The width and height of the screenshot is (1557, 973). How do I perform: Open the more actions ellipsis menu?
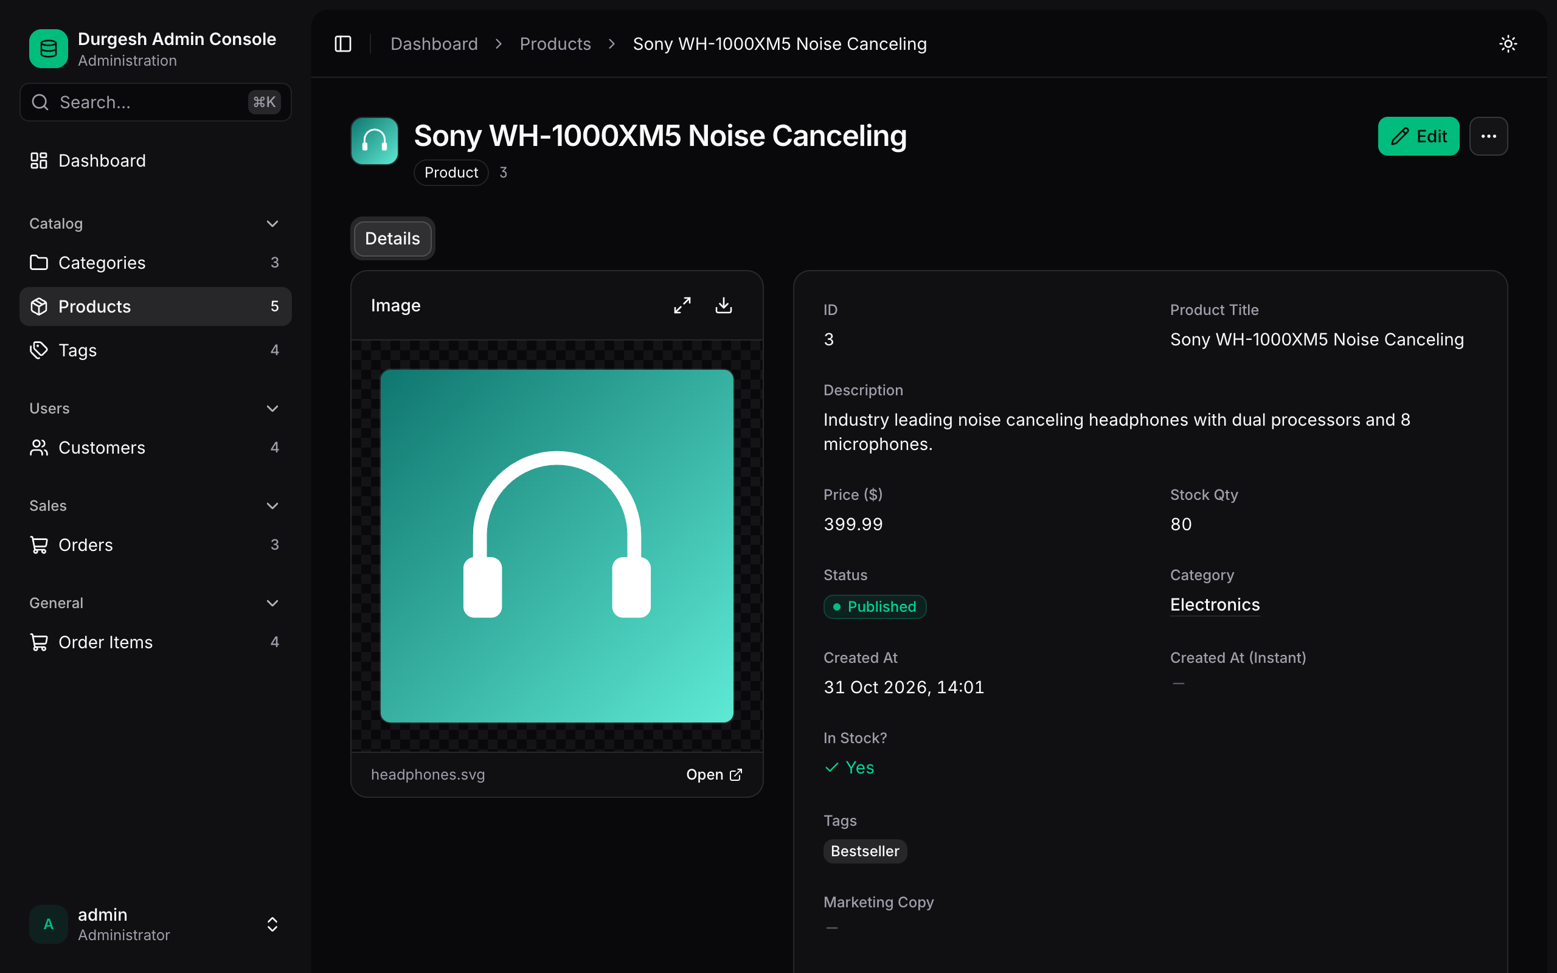point(1489,136)
